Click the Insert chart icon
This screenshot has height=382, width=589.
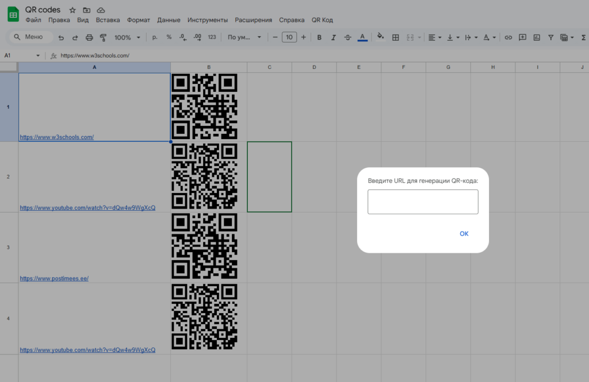coord(537,37)
